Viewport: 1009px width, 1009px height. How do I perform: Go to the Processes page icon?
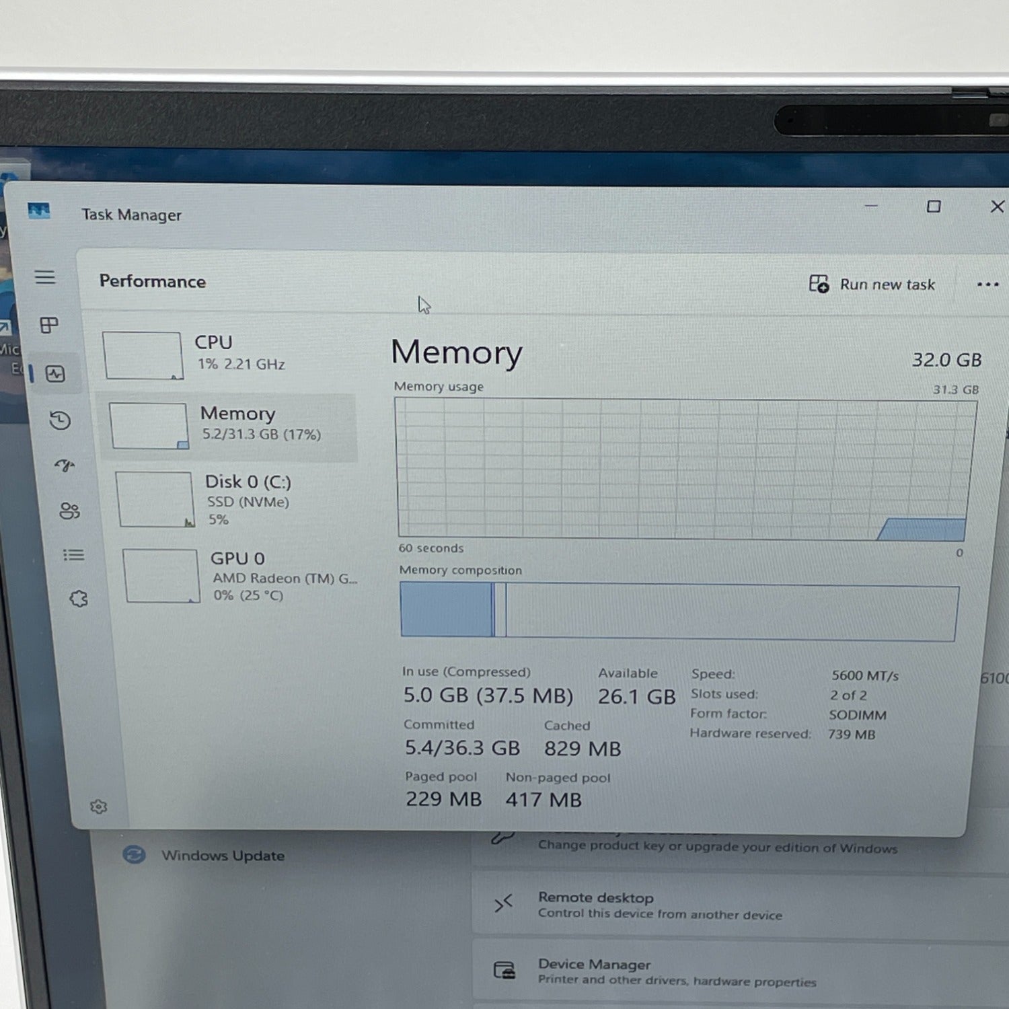pyautogui.click(x=49, y=326)
